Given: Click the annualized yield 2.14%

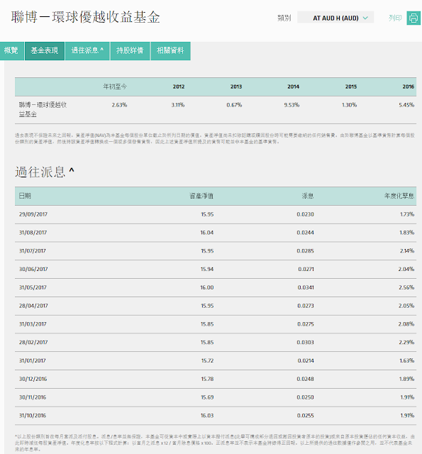Looking at the screenshot, I should 407,250.
